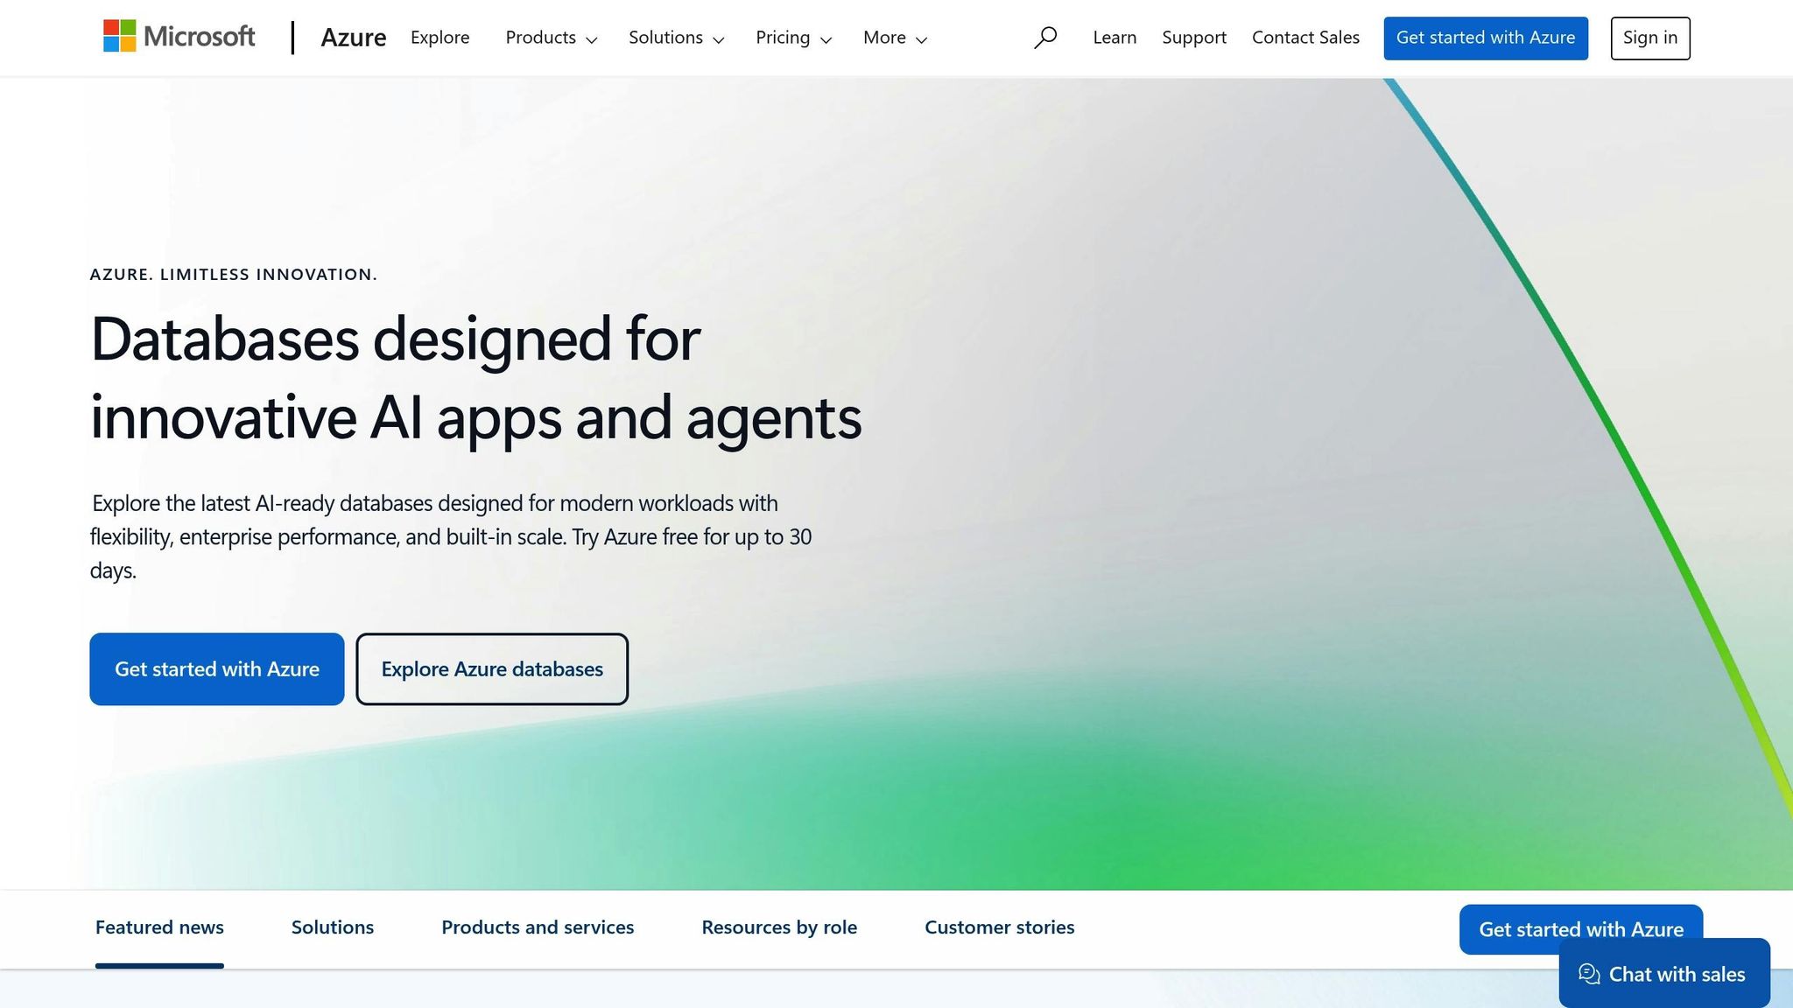This screenshot has height=1008, width=1793.
Task: Open the Explore menu item
Action: tap(439, 38)
